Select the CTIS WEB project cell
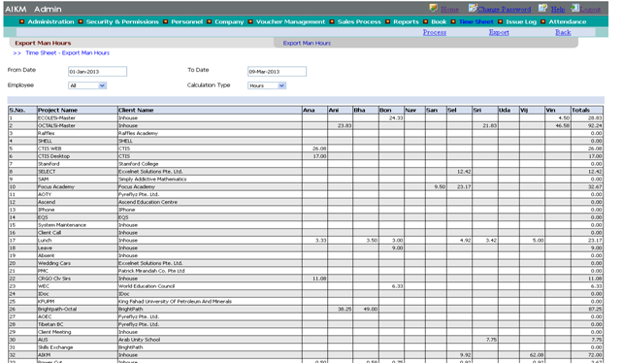 pyautogui.click(x=78, y=148)
